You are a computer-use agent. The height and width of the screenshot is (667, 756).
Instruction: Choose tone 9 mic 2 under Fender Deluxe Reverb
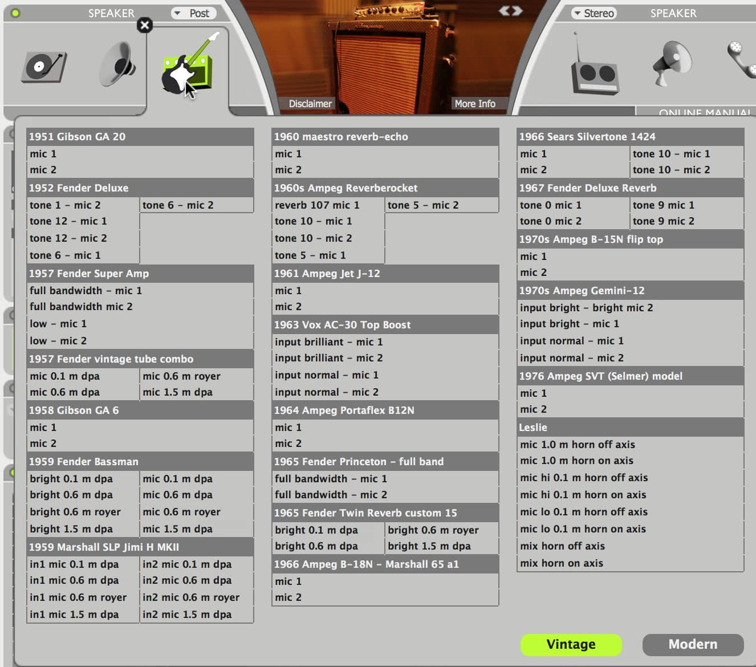pos(686,221)
